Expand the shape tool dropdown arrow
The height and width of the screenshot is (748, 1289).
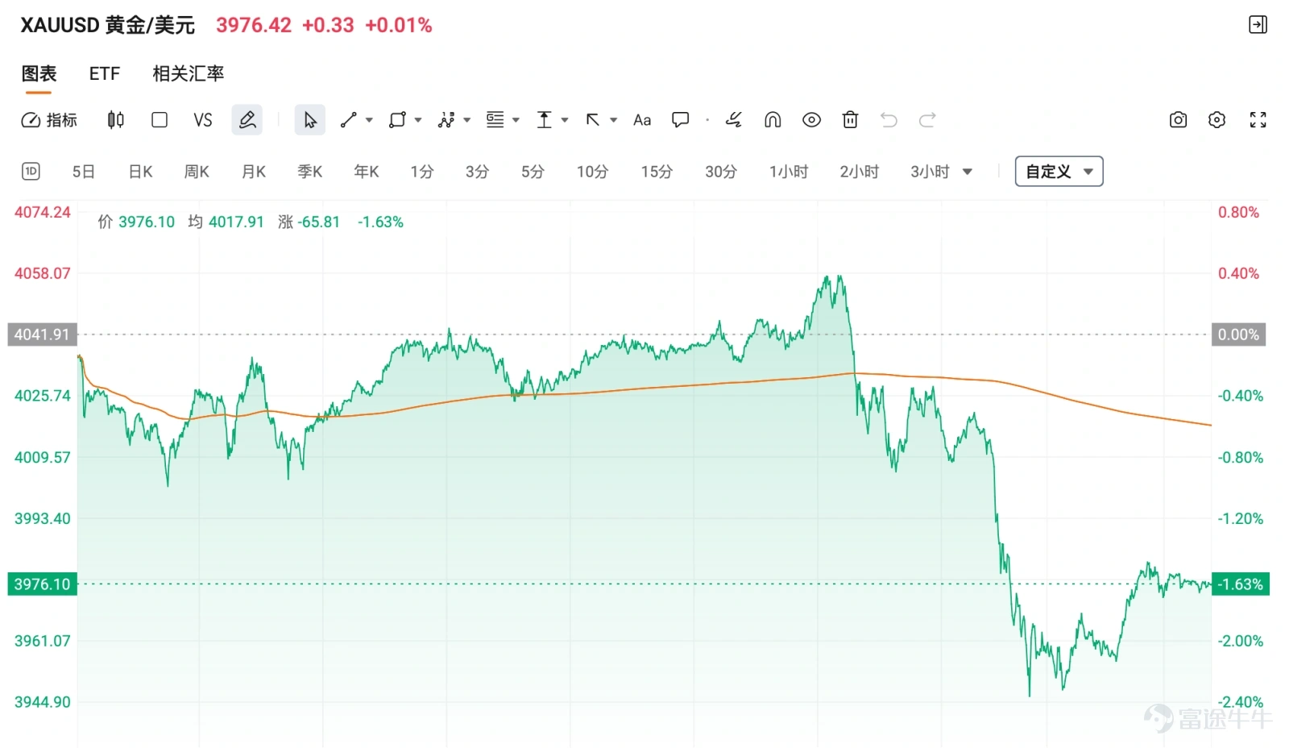pos(418,120)
